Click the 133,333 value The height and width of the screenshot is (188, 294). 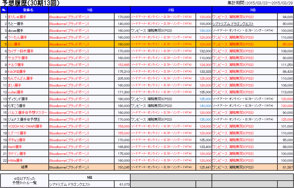(205, 72)
